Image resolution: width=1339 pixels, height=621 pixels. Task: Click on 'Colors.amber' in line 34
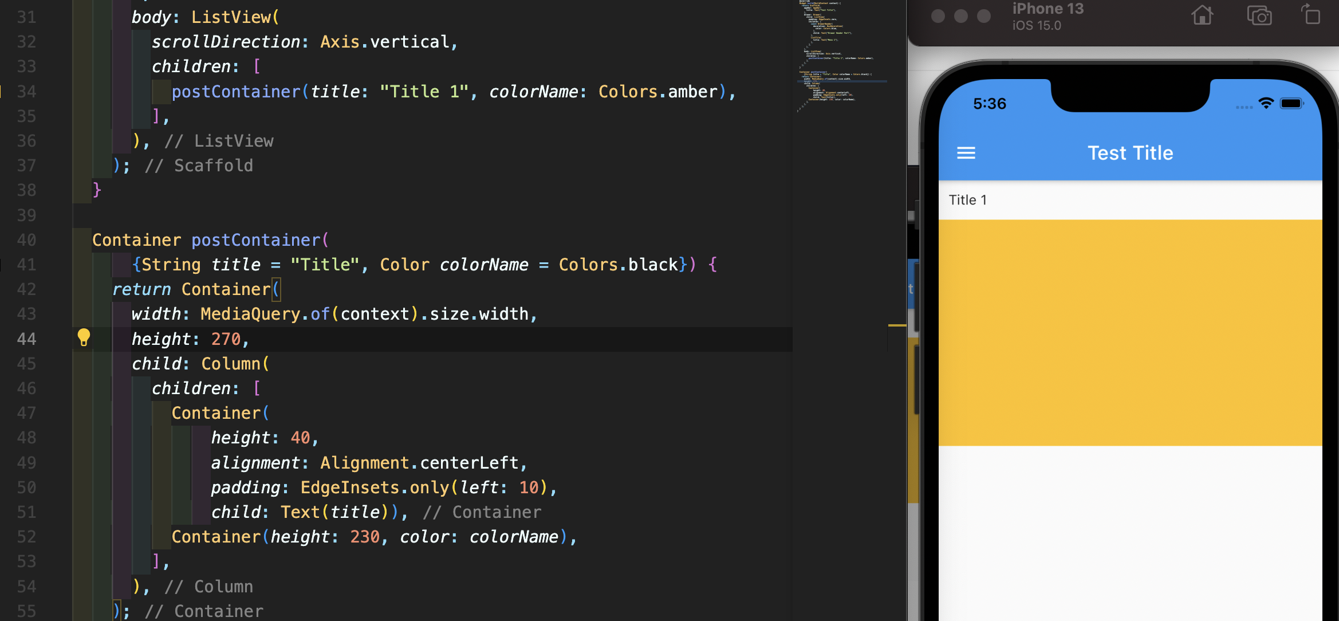[657, 92]
